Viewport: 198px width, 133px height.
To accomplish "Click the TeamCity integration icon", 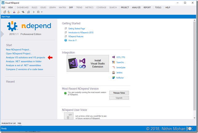I will [114, 62].
